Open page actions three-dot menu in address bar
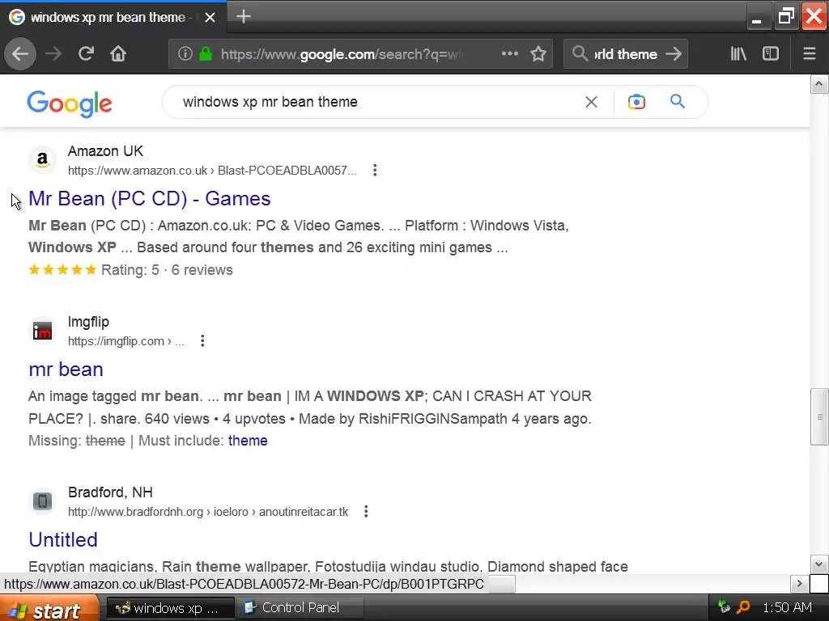 [510, 53]
